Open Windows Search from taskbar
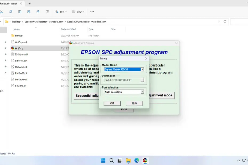The width and height of the screenshot is (248, 165). [x=111, y=160]
